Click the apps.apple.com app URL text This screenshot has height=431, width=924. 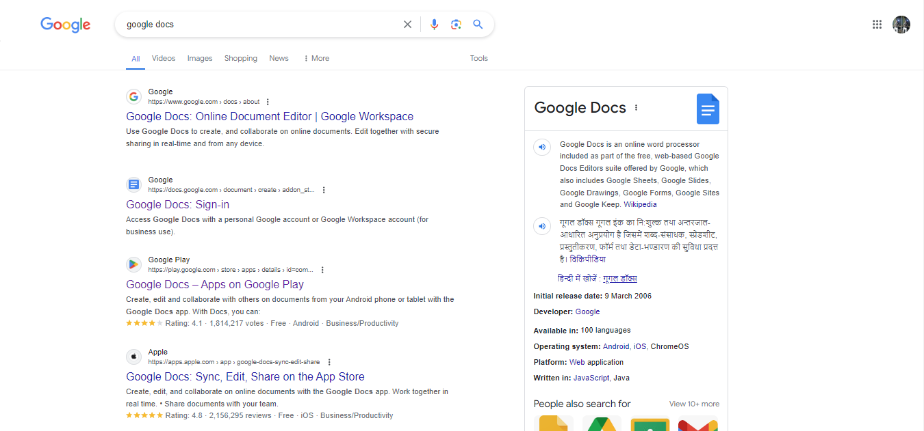(234, 362)
